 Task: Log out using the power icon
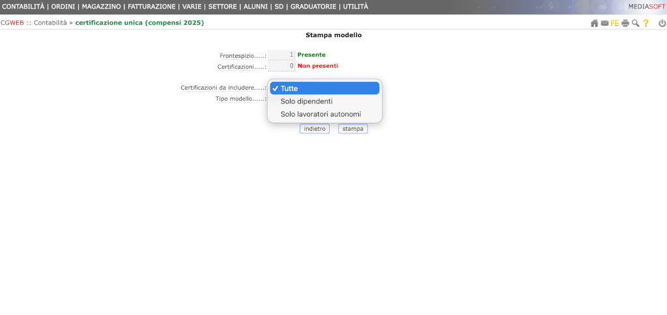662,23
